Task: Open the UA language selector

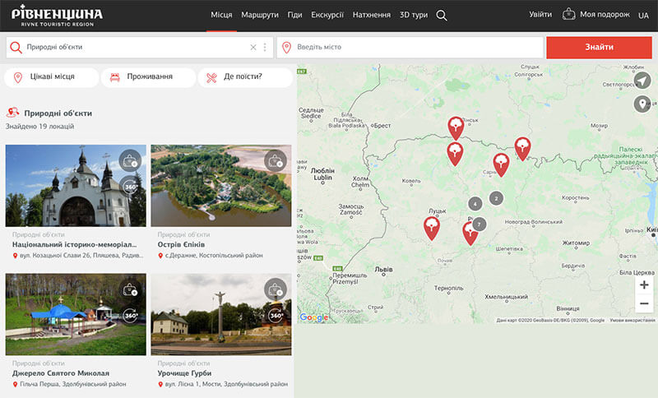Action: (643, 15)
